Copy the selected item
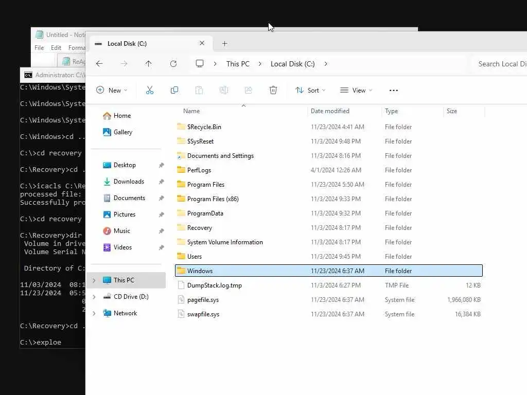The height and width of the screenshot is (395, 527). coord(174,90)
